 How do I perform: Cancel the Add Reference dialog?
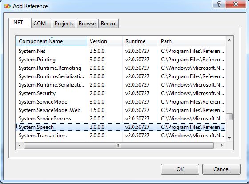221,169
